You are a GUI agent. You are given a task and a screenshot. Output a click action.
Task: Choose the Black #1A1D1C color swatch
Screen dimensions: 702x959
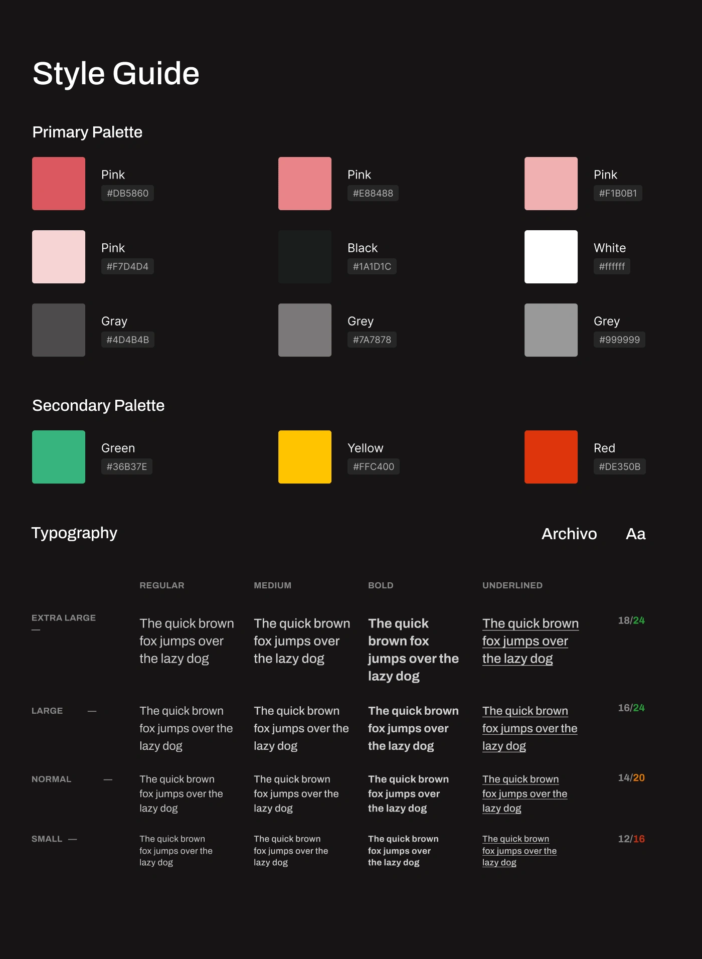(305, 257)
